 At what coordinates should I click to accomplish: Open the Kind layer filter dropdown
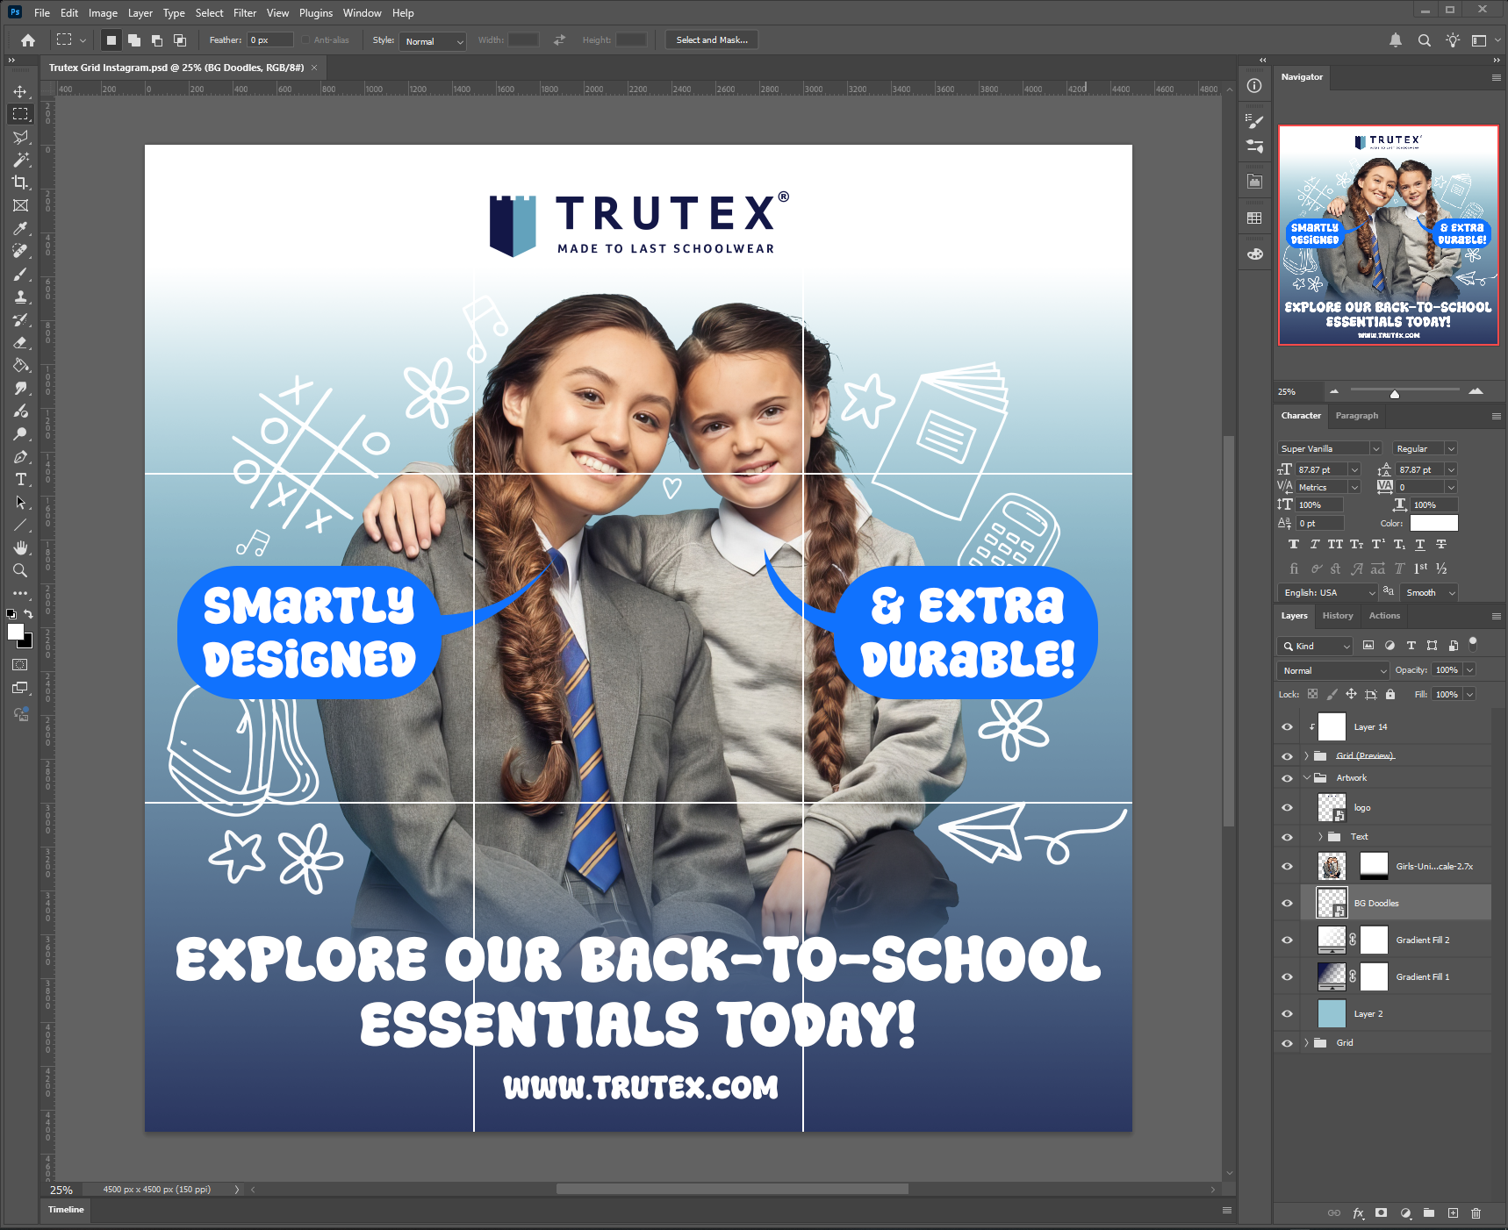coord(1315,646)
